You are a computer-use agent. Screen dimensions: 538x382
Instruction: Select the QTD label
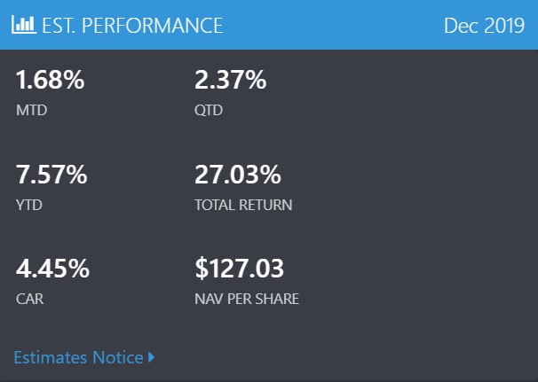pyautogui.click(x=209, y=110)
